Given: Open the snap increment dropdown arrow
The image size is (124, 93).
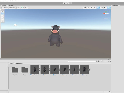Looking at the screenshot, I should [x=27, y=7].
